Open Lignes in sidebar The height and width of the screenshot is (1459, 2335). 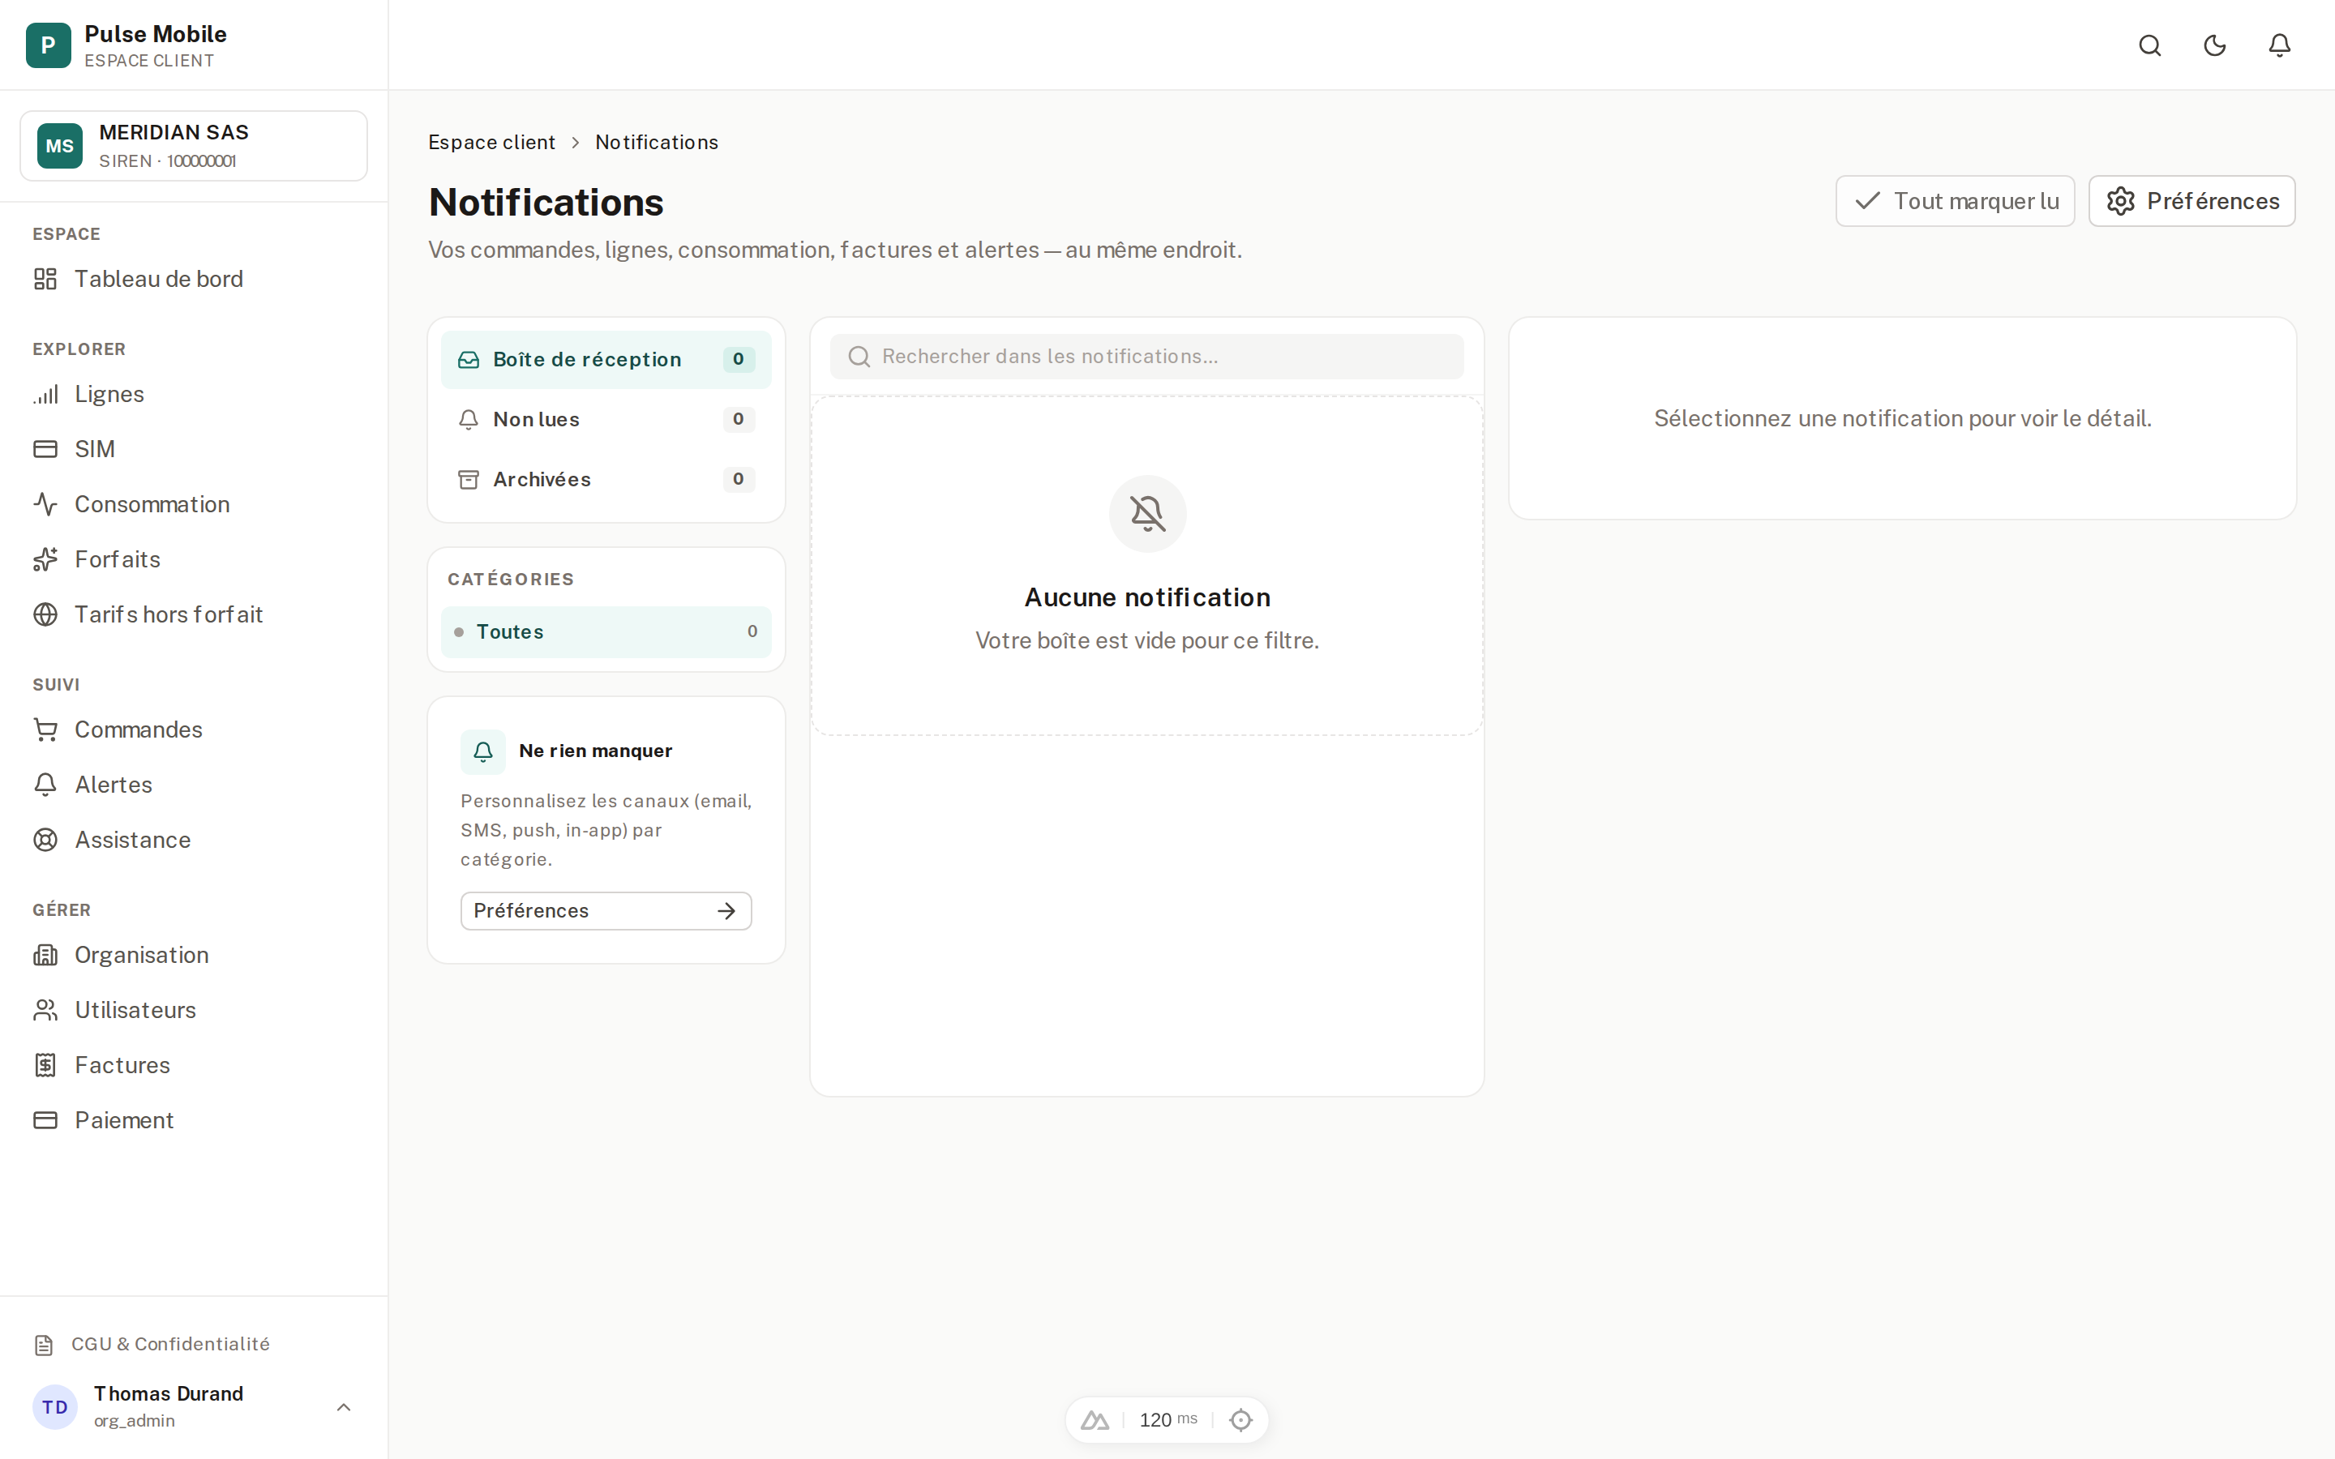(194, 394)
